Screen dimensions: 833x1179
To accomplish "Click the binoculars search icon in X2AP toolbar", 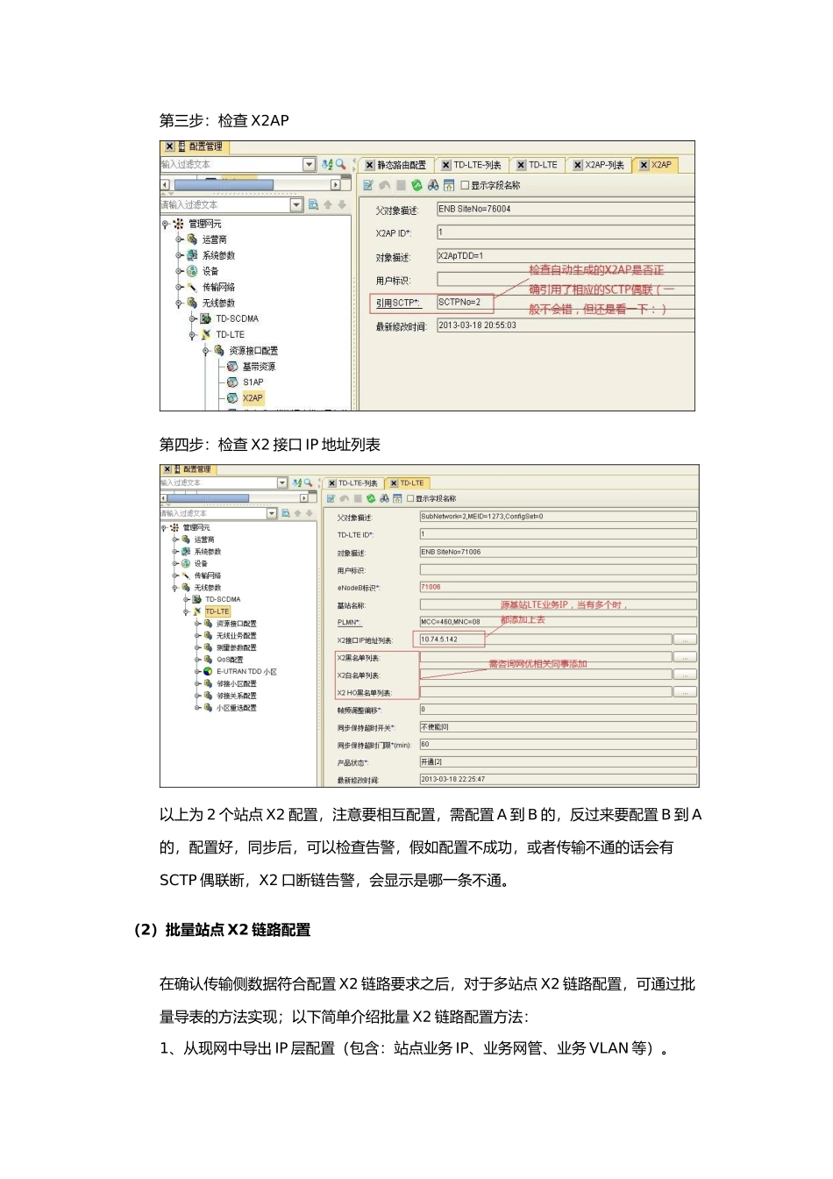I will click(433, 186).
